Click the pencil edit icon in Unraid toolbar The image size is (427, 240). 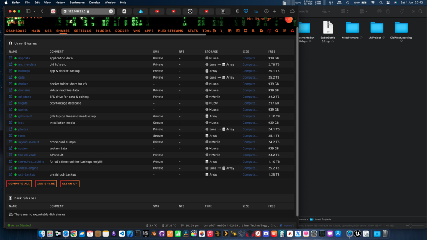(284, 31)
